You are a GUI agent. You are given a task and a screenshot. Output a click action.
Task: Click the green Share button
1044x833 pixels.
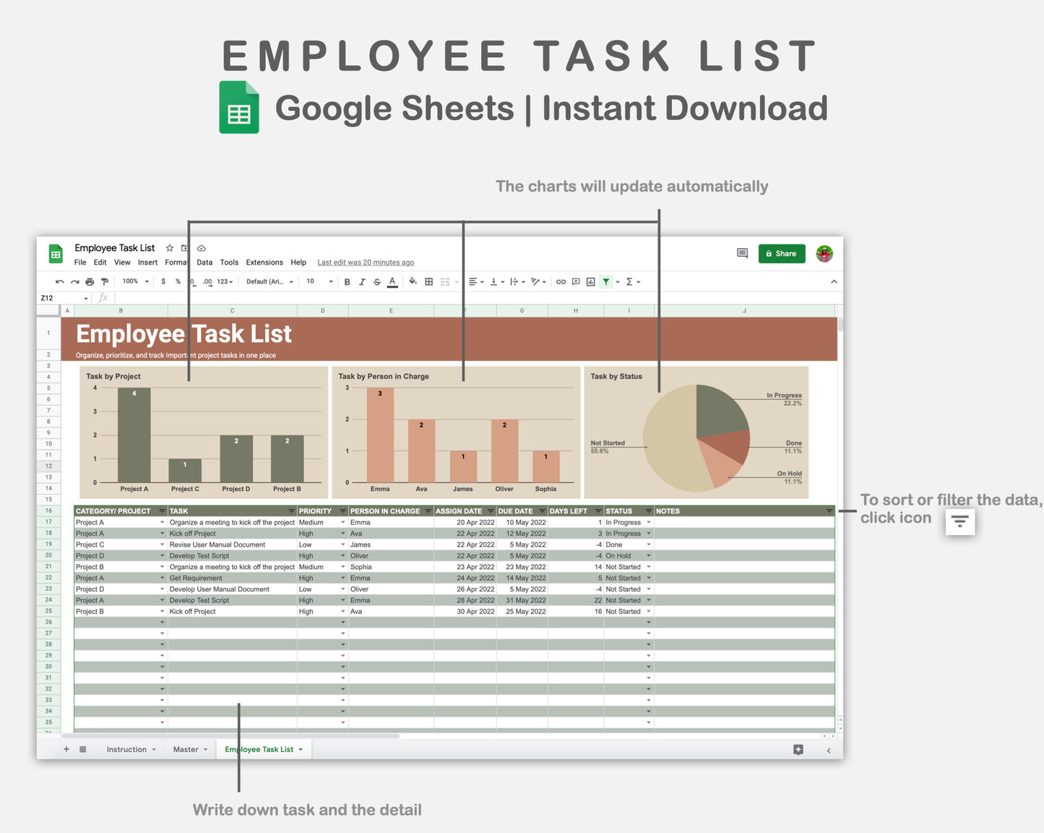click(781, 253)
